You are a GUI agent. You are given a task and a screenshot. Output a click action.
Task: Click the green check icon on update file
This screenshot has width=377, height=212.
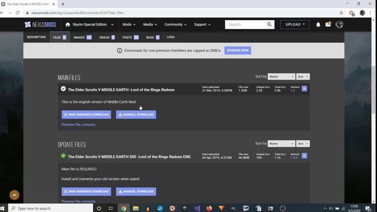[63, 155]
